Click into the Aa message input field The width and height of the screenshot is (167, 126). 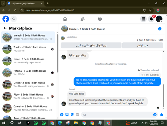pos(117,115)
